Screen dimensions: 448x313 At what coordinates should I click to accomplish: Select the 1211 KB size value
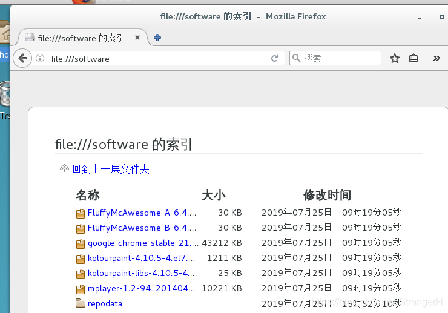pyautogui.click(x=225, y=258)
